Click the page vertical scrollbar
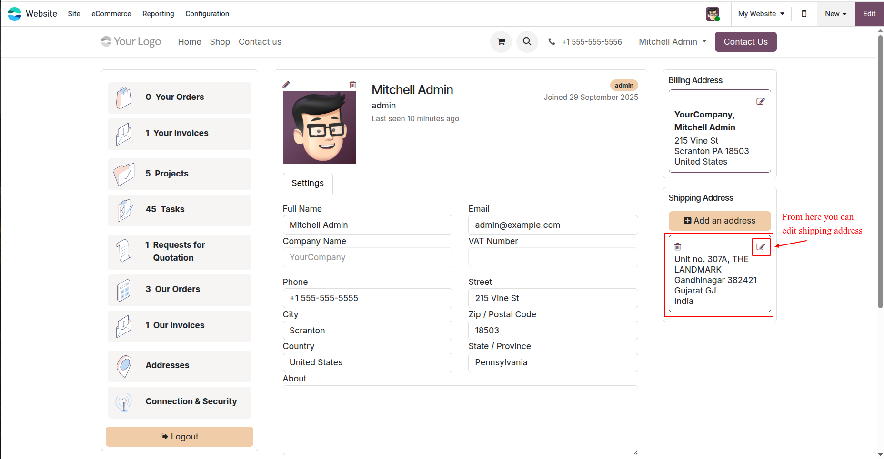884x459 pixels. pyautogui.click(x=880, y=171)
